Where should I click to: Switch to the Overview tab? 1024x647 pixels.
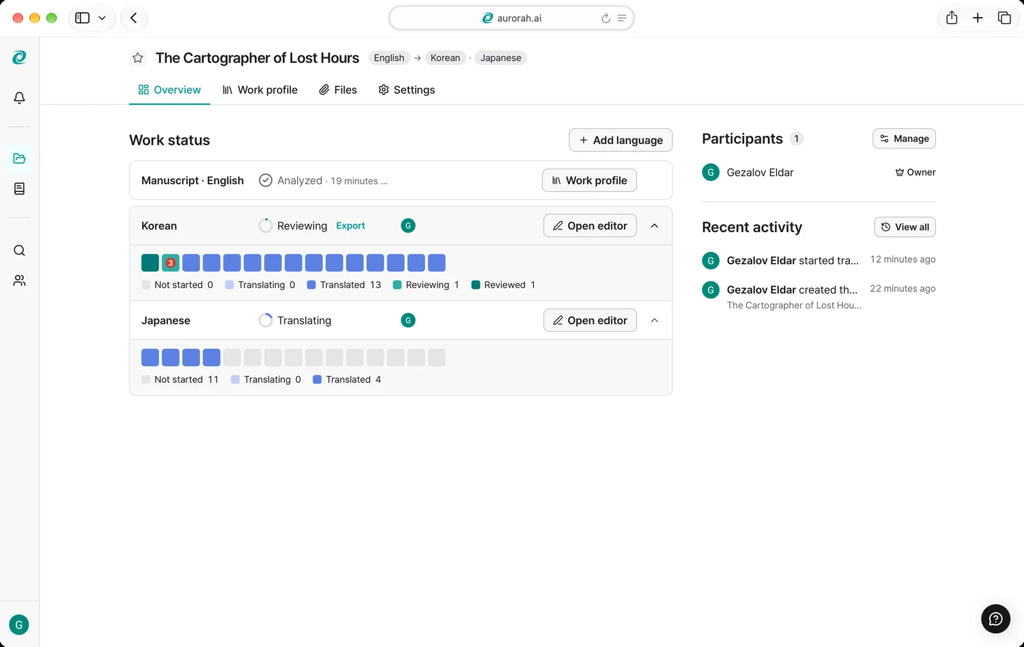[169, 90]
